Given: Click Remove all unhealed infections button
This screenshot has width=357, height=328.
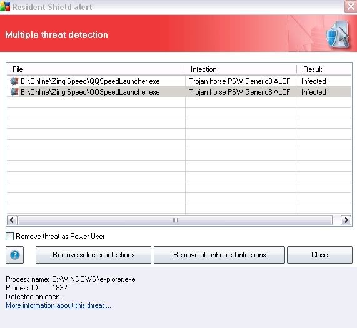Looking at the screenshot, I should click(219, 255).
